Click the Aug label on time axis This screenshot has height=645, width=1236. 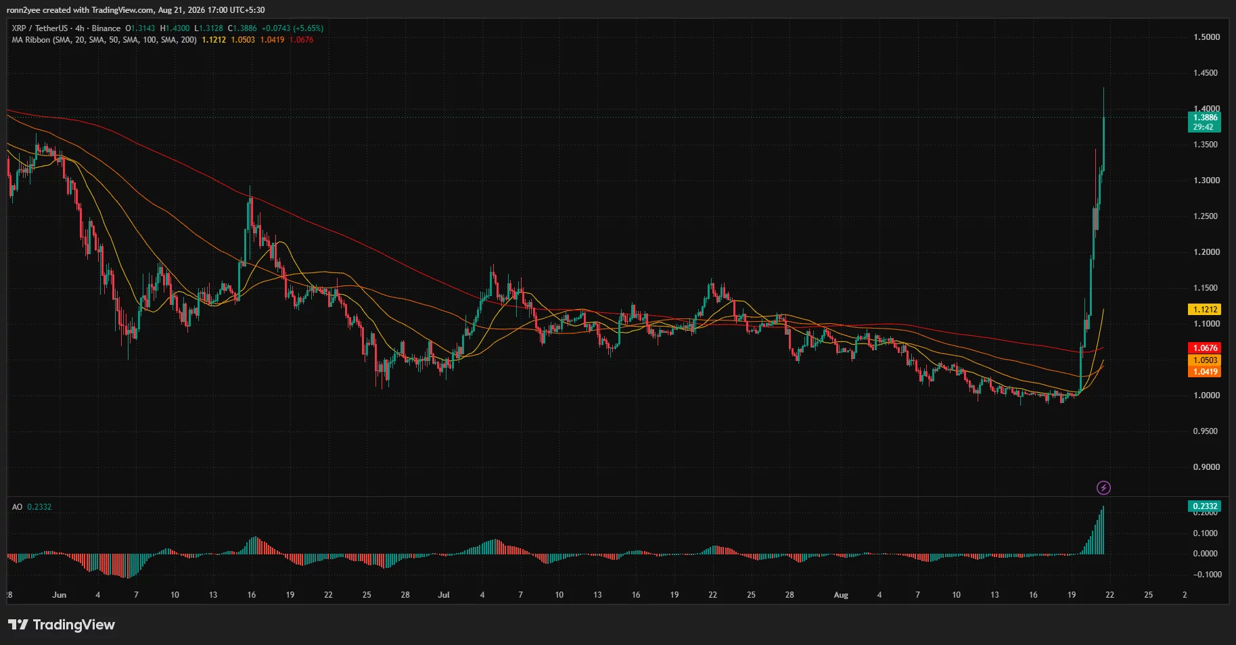pyautogui.click(x=841, y=595)
